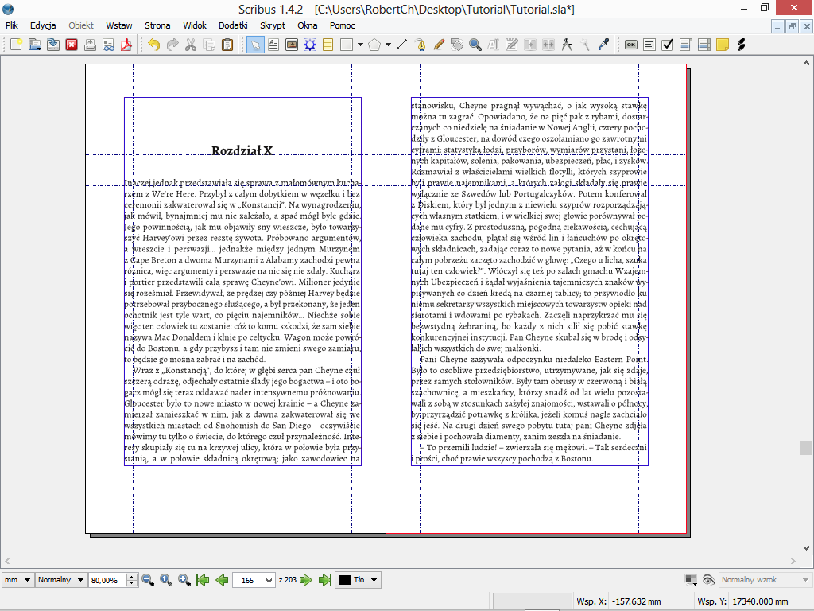This screenshot has width=814, height=611.
Task: Click the Preflight Verifier icon
Action: tap(107, 45)
